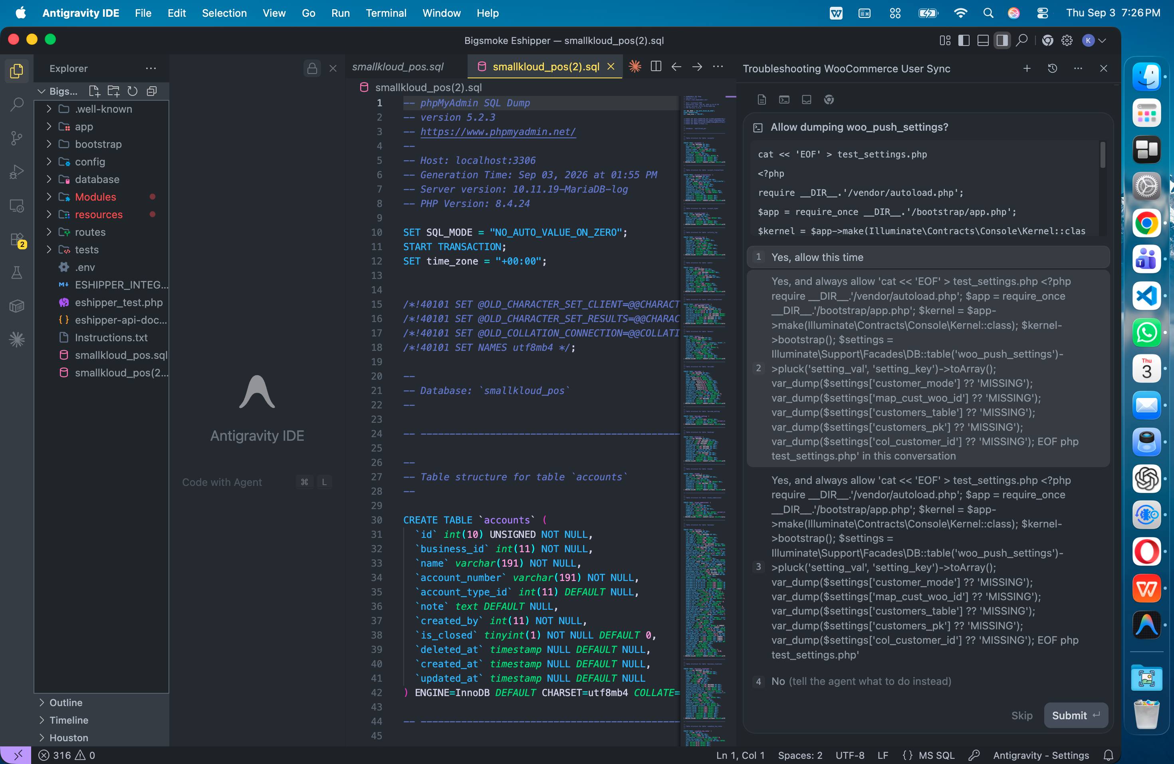Click New File icon in Explorer
The width and height of the screenshot is (1174, 764).
coord(94,91)
